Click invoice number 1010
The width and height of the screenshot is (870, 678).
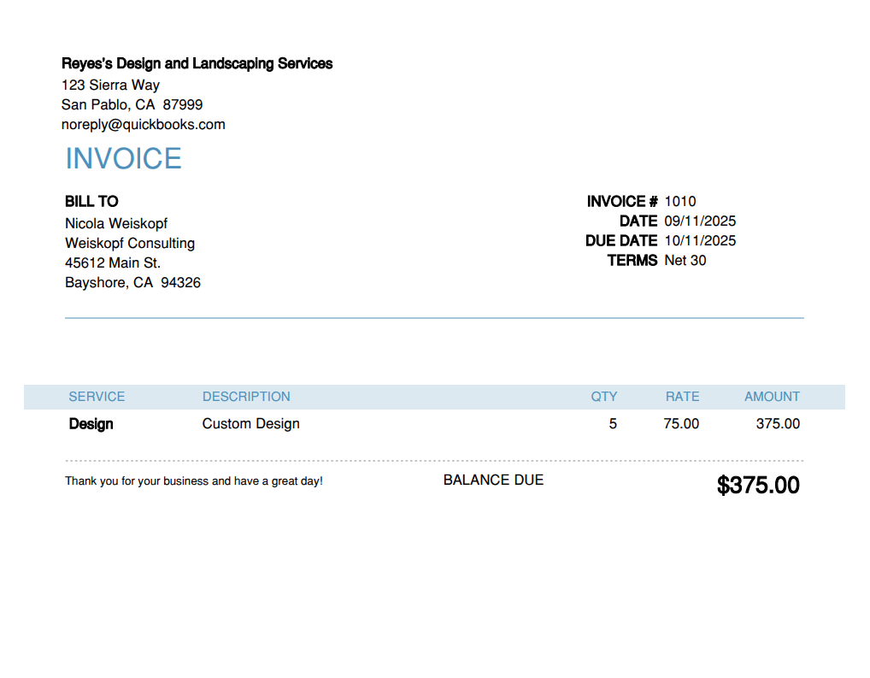[680, 202]
